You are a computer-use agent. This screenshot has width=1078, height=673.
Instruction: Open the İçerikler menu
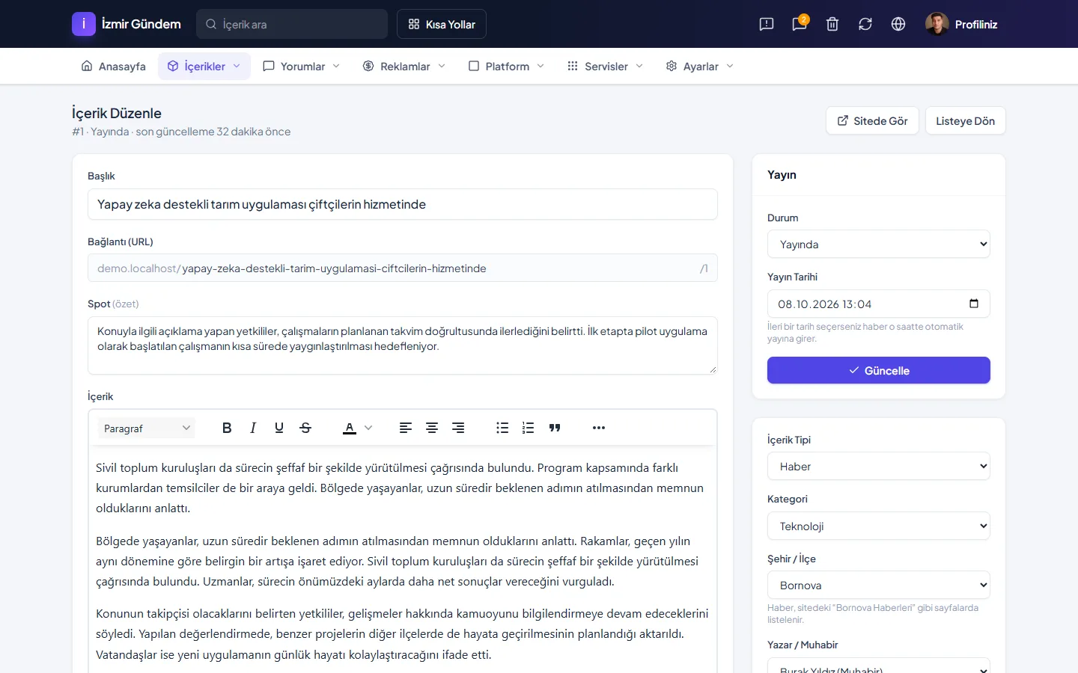[x=204, y=67]
